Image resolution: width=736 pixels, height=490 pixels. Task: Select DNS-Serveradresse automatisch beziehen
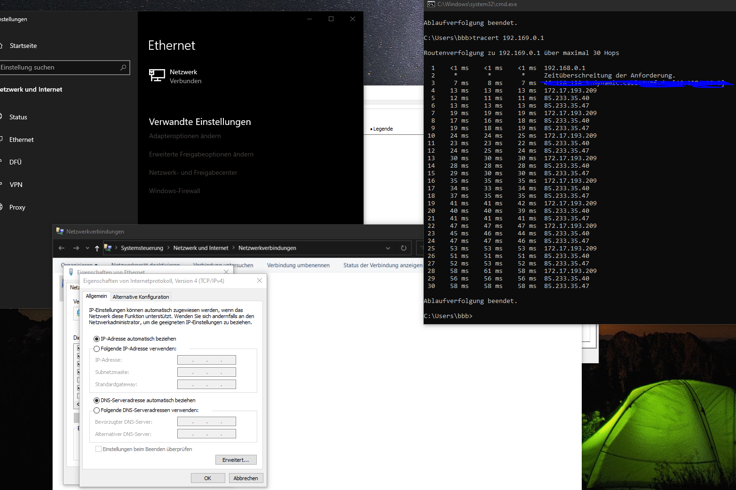[x=97, y=400]
